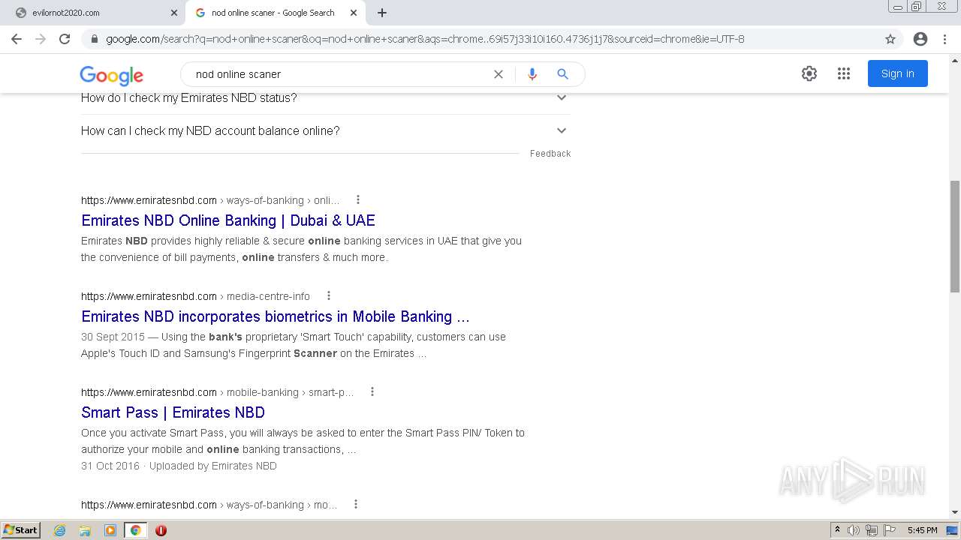Submit search with magnifier icon
The image size is (961, 540).
pos(562,74)
